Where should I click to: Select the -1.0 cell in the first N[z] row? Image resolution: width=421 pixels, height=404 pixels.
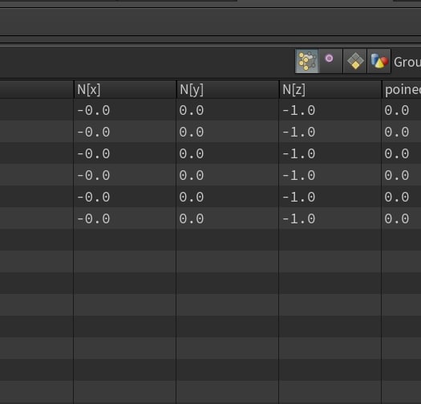(x=330, y=110)
